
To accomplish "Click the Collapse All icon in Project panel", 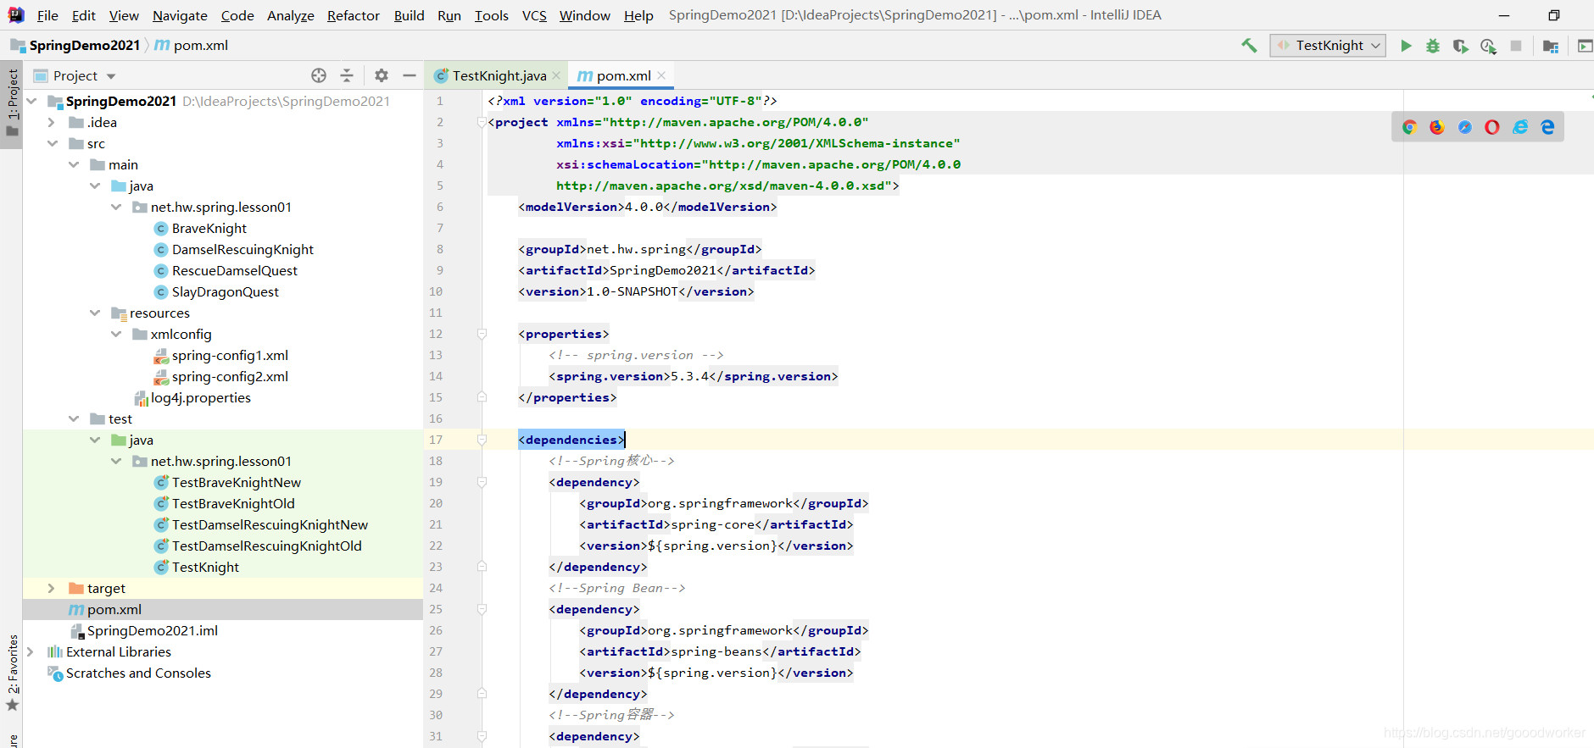I will coord(347,75).
